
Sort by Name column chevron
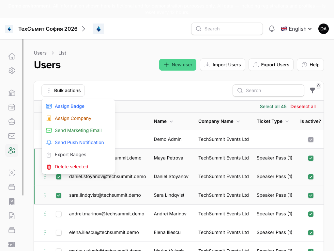pos(171,122)
